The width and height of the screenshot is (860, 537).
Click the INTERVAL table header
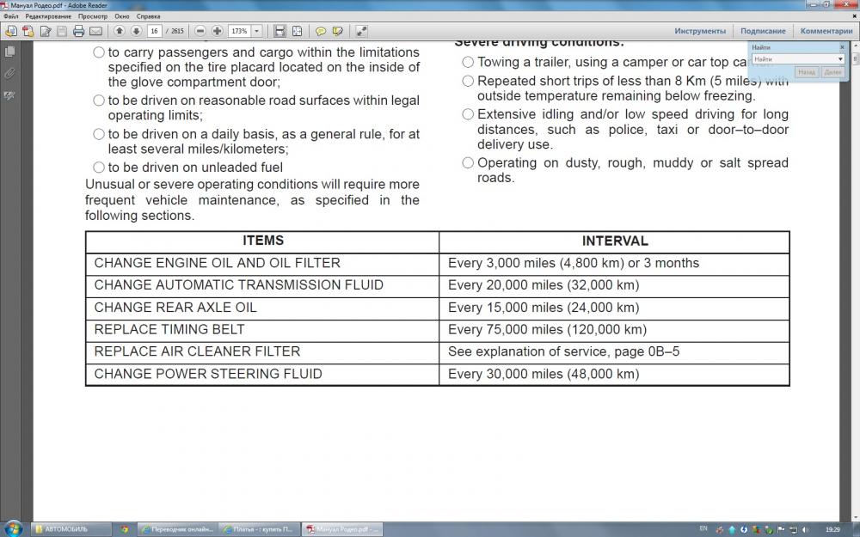click(615, 241)
